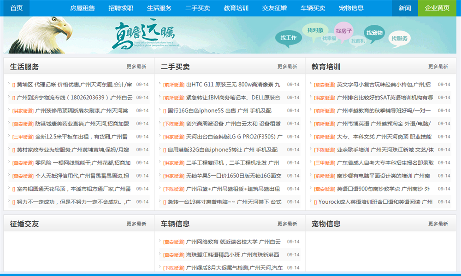Open 创兴高周波设备 listing
Screen dimensions: 461x276
(233, 123)
